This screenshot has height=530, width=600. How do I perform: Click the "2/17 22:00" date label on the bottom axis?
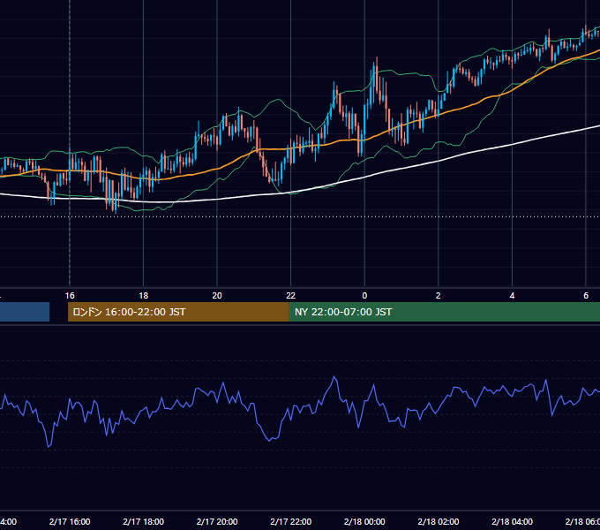click(x=291, y=521)
